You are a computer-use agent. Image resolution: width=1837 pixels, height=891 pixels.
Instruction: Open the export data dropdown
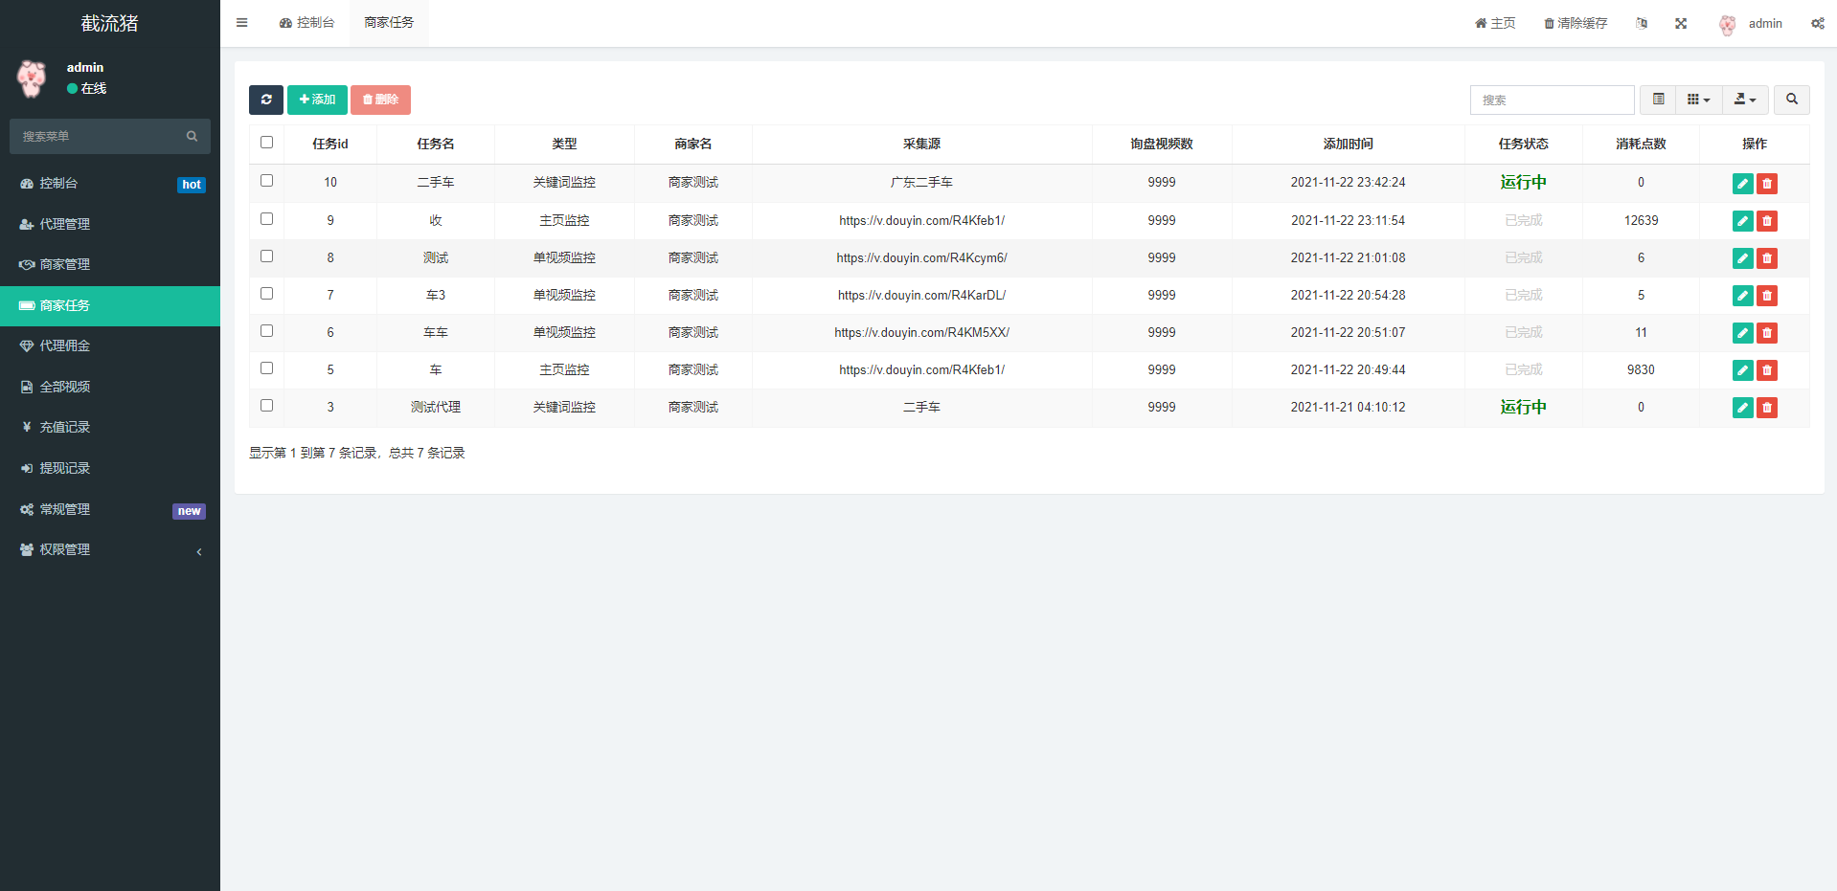tap(1745, 100)
